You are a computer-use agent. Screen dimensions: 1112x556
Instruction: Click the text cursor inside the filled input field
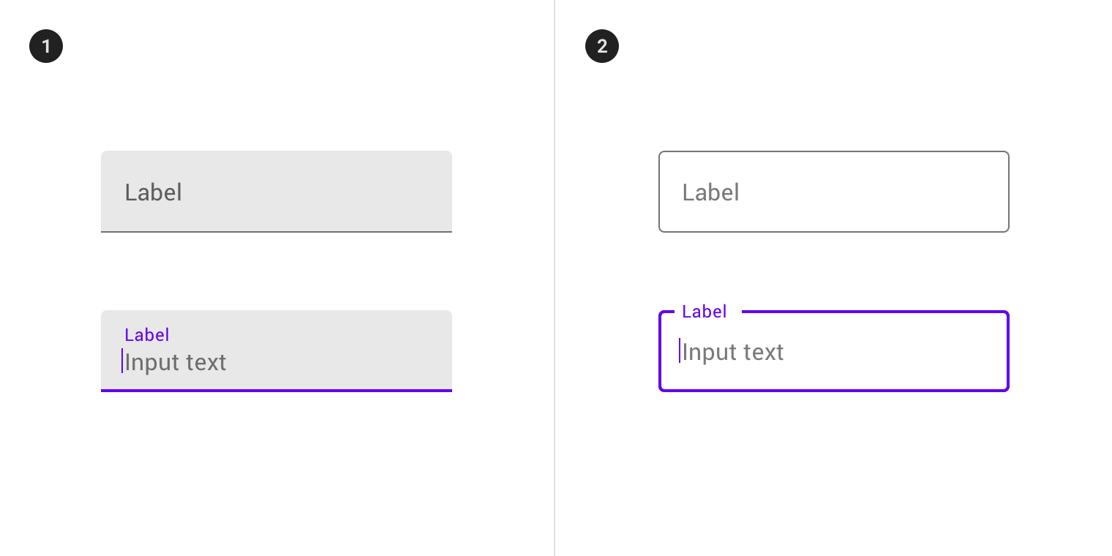coord(122,361)
